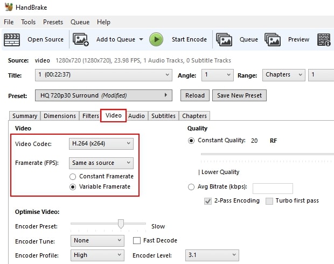Toggle the Turbo first pass checkbox

(269, 201)
